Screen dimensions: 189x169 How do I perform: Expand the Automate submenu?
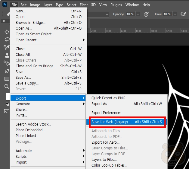(x=48, y=151)
